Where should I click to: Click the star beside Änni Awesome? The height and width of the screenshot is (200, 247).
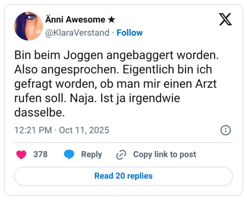[x=113, y=19]
